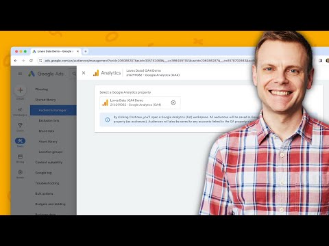Viewport: 329px width, 246px height.
Task: Reload the page with refresh icon
Action: (x=31, y=61)
